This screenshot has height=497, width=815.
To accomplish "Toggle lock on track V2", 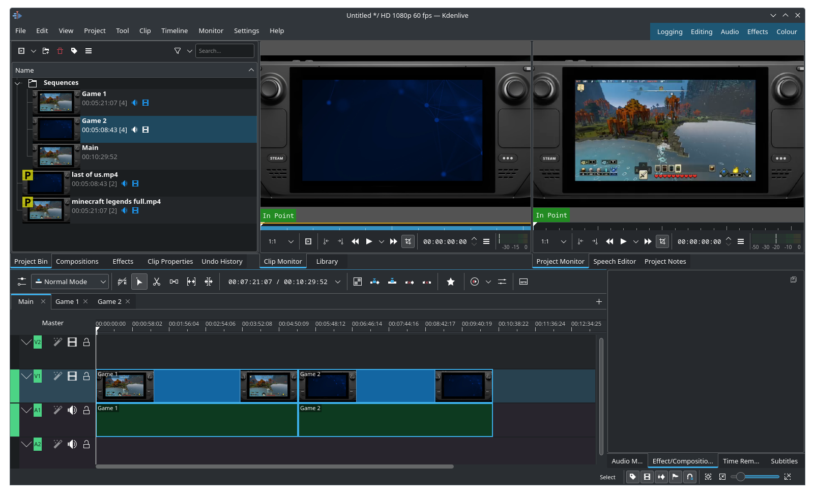I will 86,342.
